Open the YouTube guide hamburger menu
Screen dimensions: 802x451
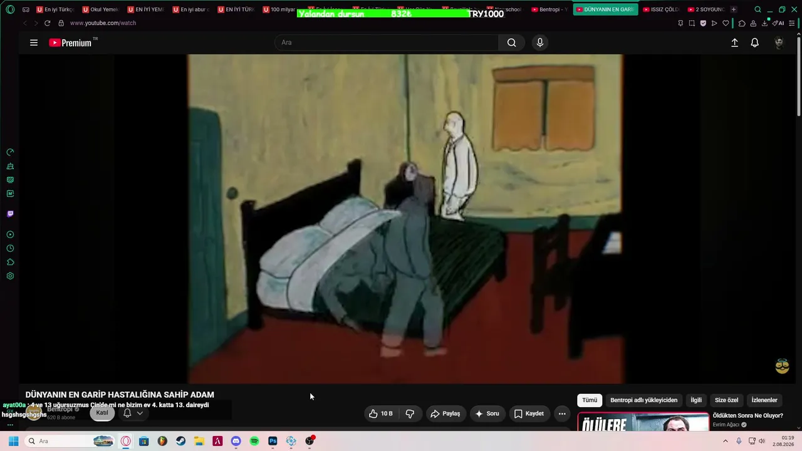click(x=34, y=43)
